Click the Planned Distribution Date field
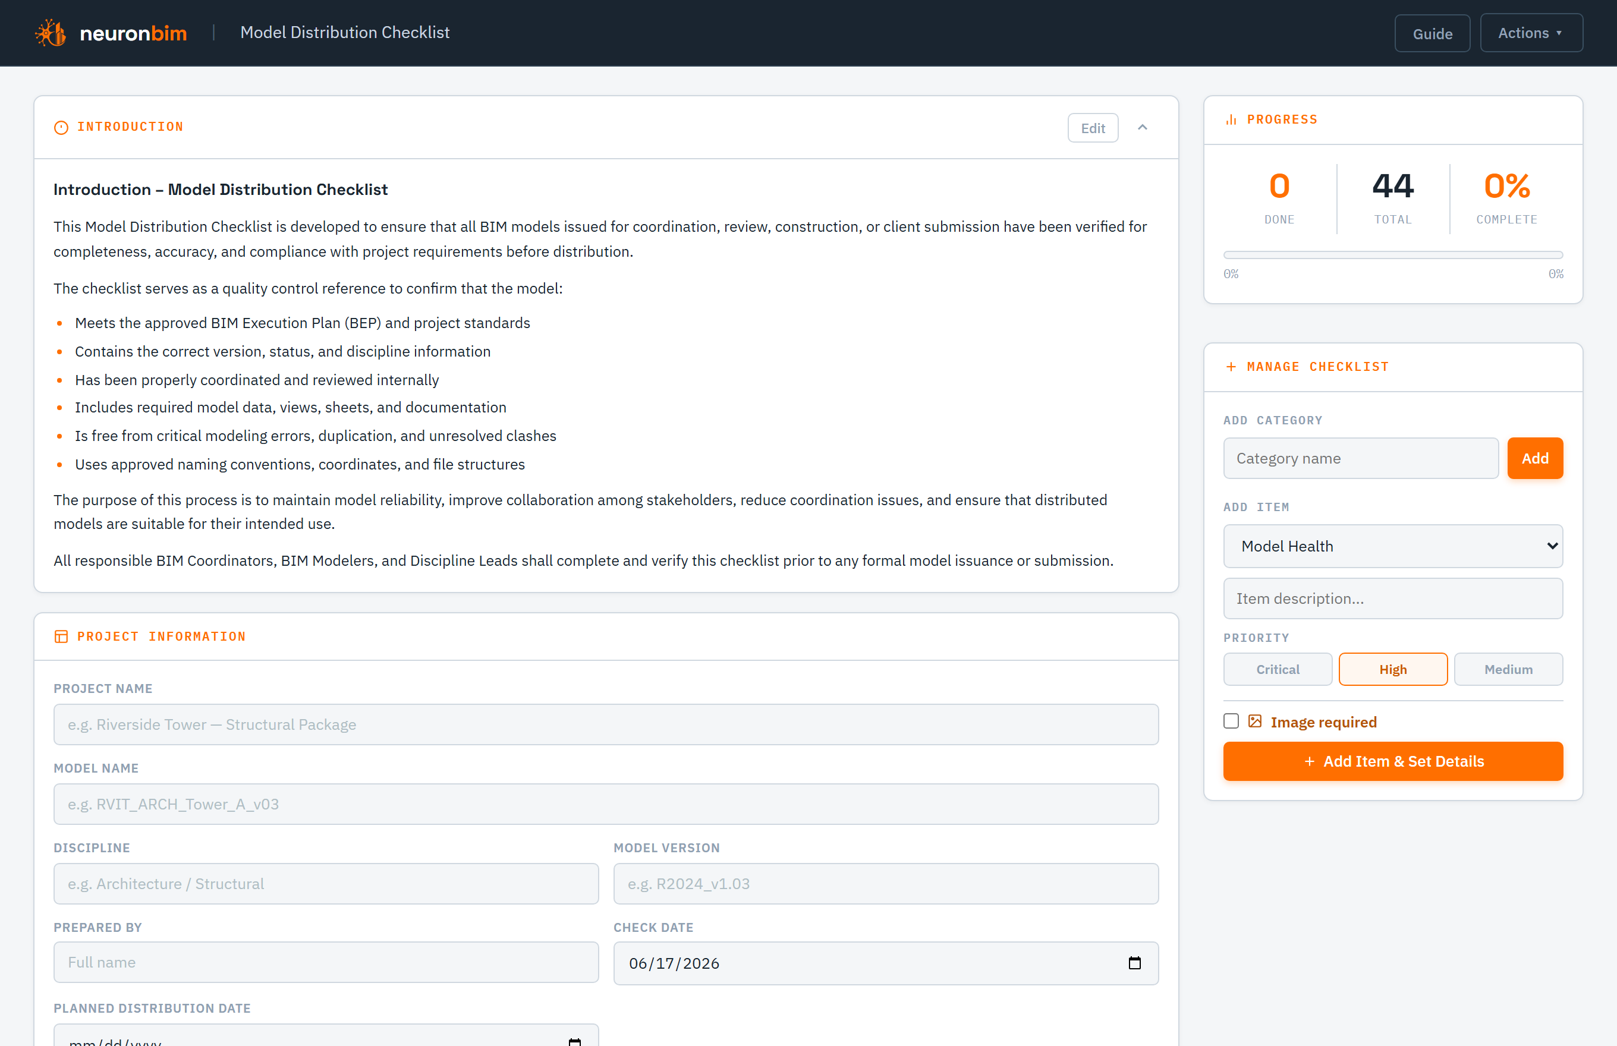Image resolution: width=1617 pixels, height=1046 pixels. tap(326, 1035)
